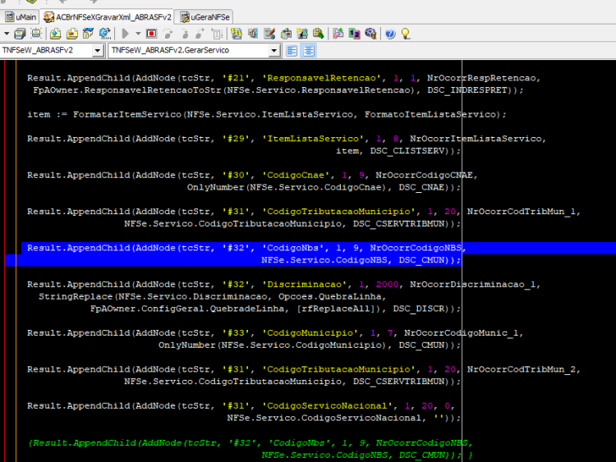
Task: Click the pink and green arrow icon
Action: (338, 34)
